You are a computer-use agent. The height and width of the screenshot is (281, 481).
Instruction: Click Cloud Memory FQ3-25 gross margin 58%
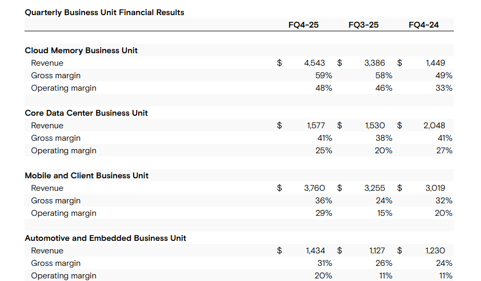pos(384,76)
